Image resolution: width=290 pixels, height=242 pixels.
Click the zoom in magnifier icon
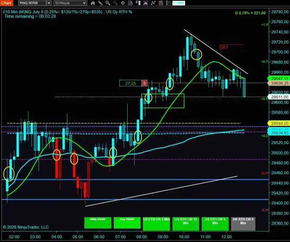click(x=108, y=3)
